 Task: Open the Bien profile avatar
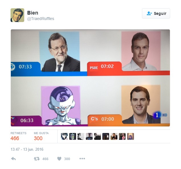click(x=17, y=15)
